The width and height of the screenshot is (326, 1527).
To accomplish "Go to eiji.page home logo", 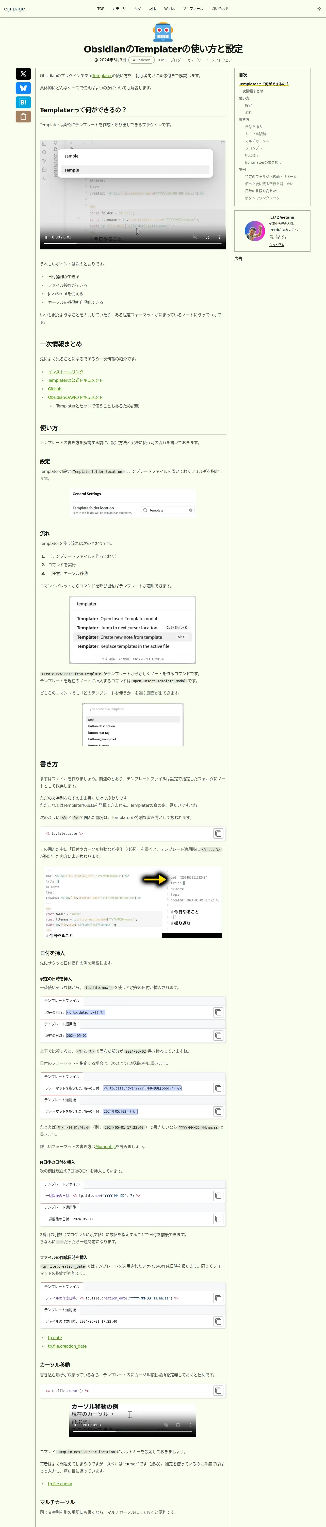I will (14, 9).
